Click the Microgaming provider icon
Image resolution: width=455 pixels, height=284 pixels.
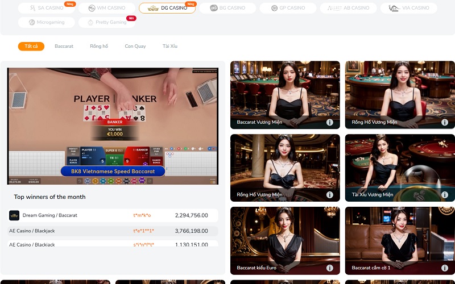tap(24, 22)
